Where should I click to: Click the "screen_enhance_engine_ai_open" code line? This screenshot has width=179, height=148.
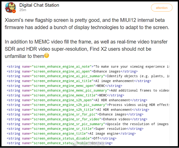(72, 71)
